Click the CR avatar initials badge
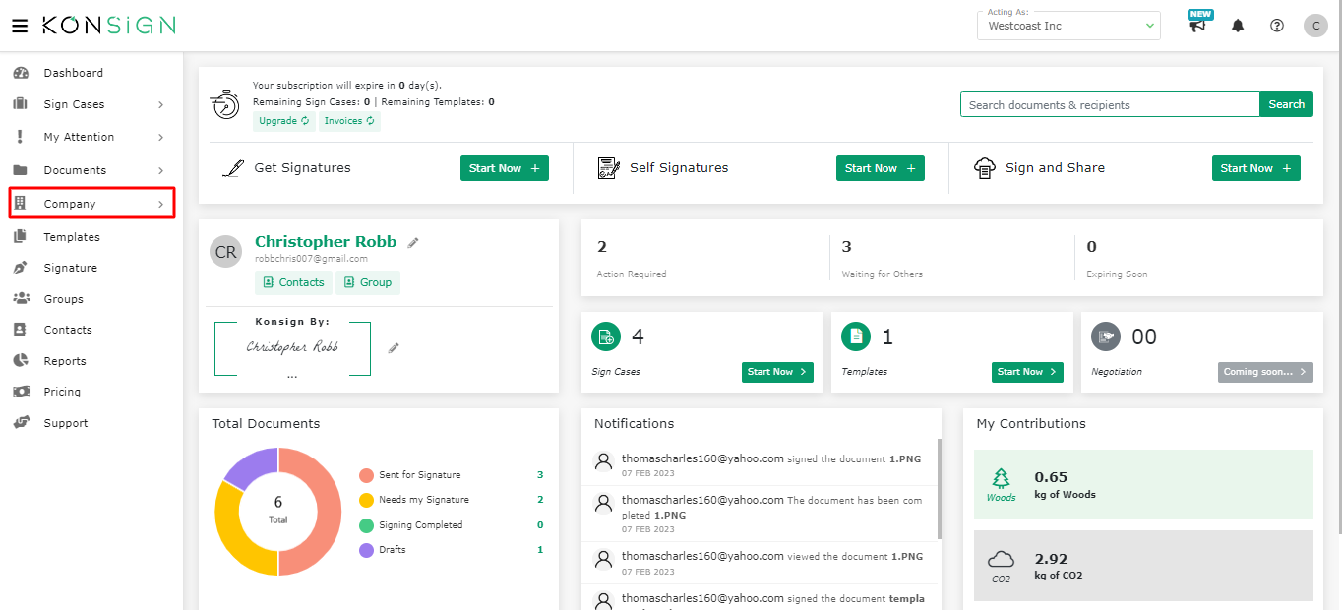The width and height of the screenshot is (1342, 610). 225,251
